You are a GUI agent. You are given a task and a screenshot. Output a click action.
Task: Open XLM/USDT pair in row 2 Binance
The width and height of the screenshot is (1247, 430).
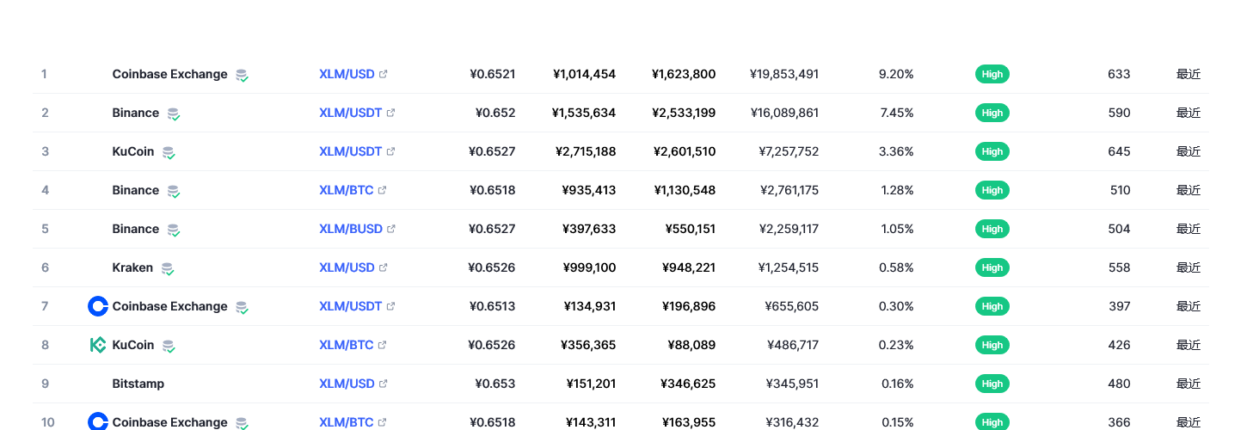point(350,113)
